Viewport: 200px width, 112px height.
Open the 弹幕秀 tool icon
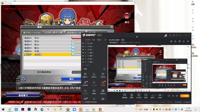tap(94, 92)
